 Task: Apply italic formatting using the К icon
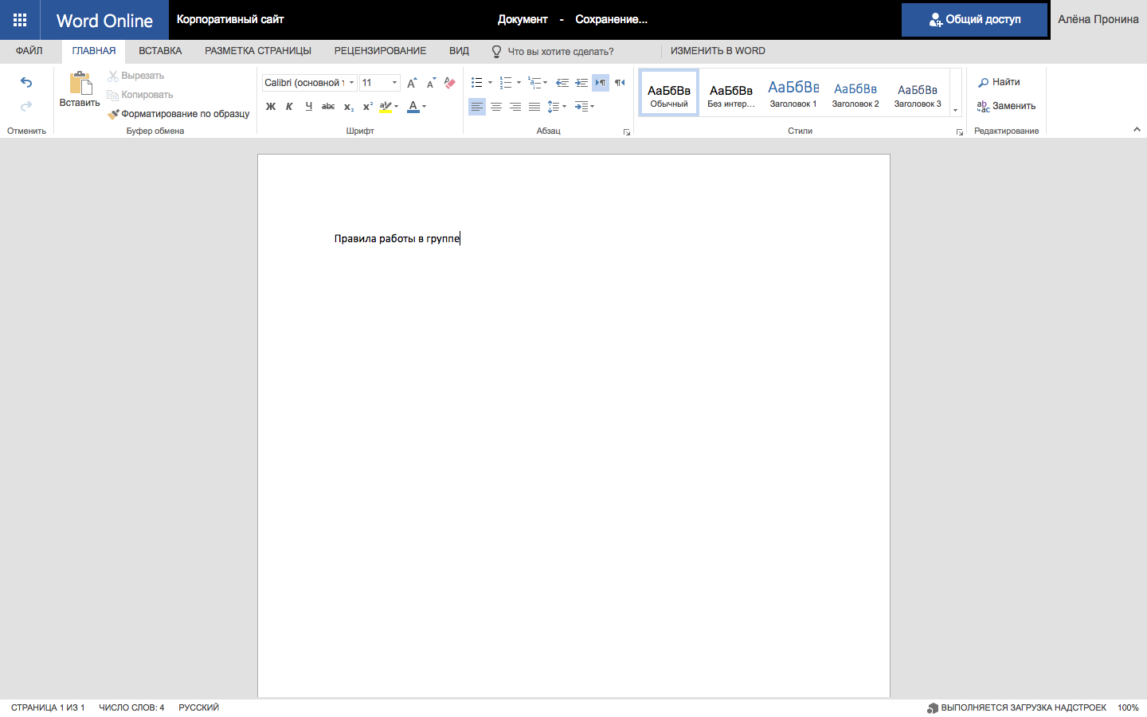pos(288,106)
